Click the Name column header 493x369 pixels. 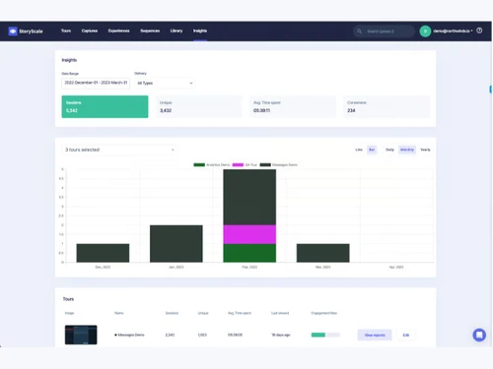click(119, 313)
